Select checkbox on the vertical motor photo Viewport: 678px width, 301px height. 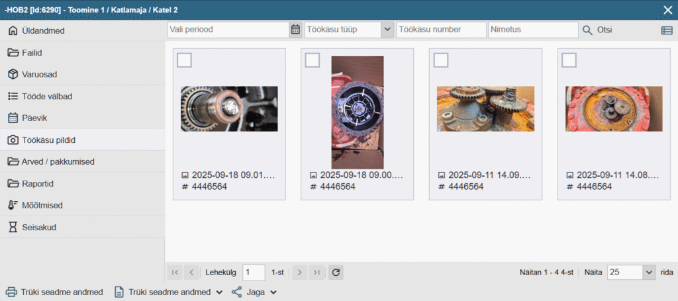[313, 60]
